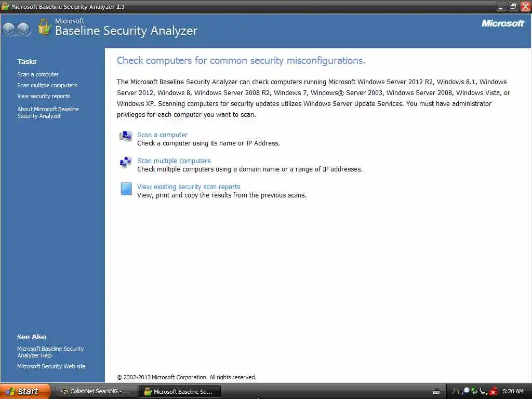532x399 pixels.
Task: Click the View existing reports blue icon
Action: [126, 189]
